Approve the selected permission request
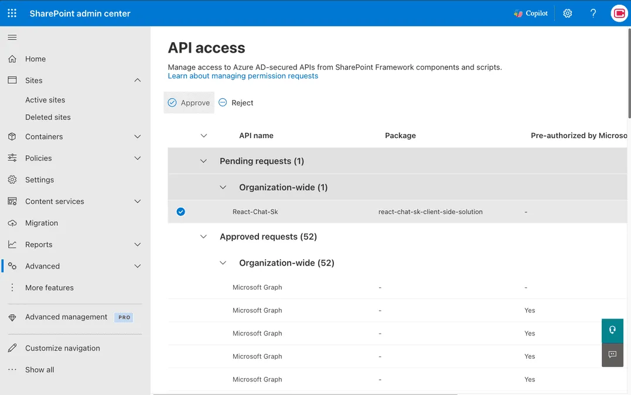This screenshot has width=631, height=395. click(x=189, y=102)
